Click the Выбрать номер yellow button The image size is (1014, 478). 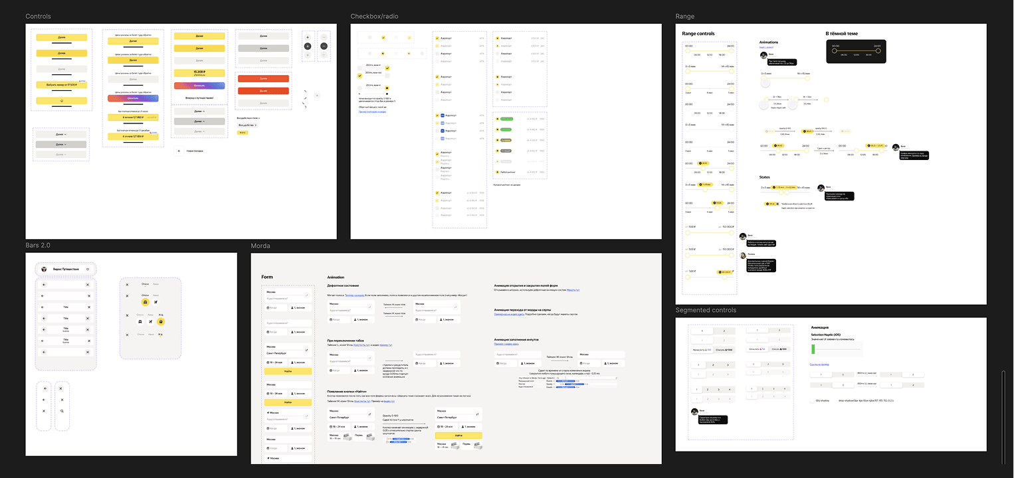[x=62, y=85]
